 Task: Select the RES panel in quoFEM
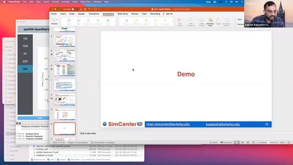25,69
